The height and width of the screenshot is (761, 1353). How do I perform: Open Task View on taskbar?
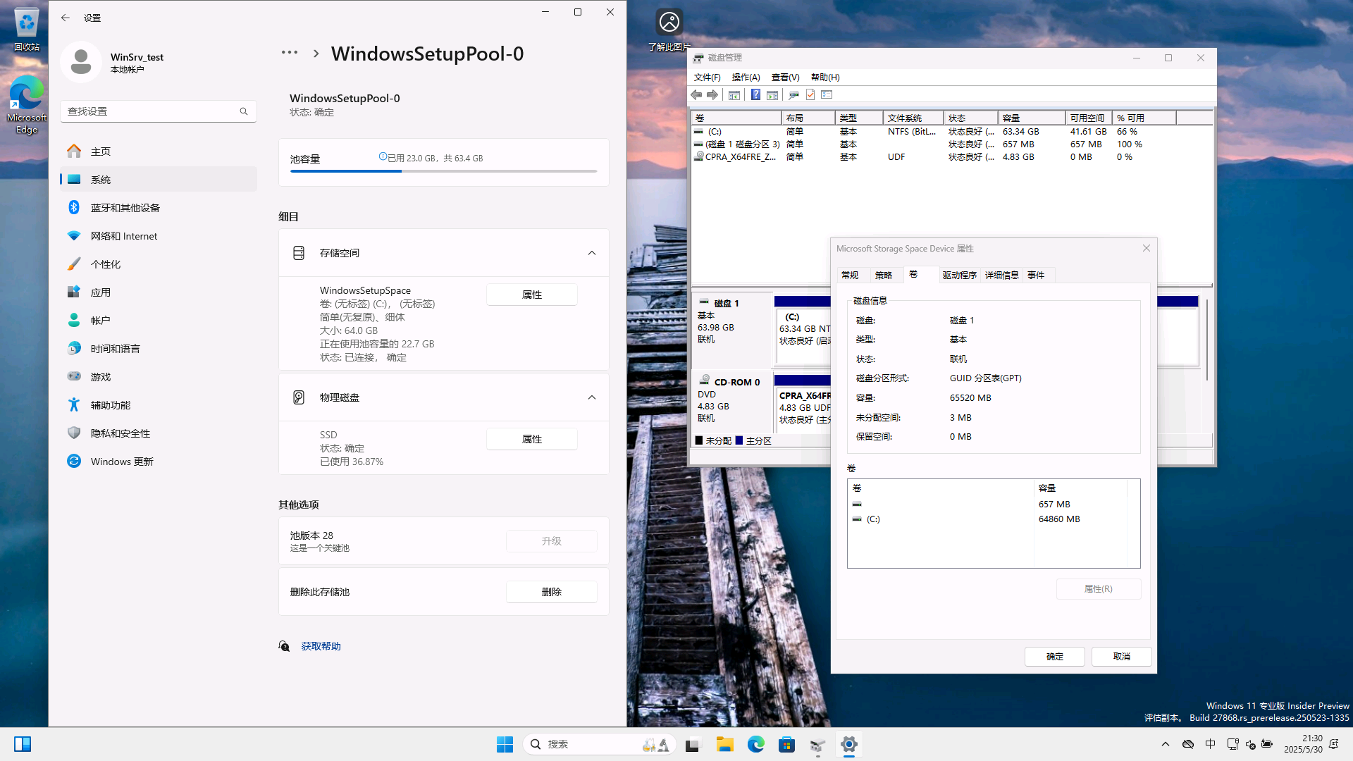click(x=693, y=744)
